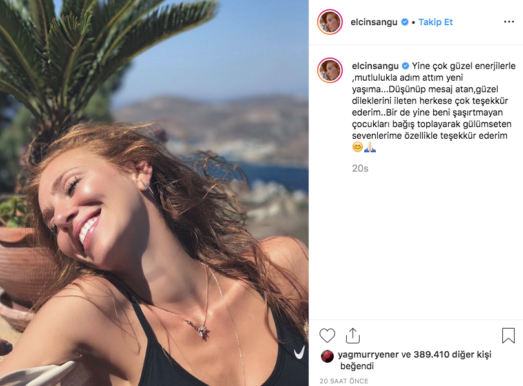523x386 pixels.
Task: Click the 20s caption time label
Action: point(360,168)
